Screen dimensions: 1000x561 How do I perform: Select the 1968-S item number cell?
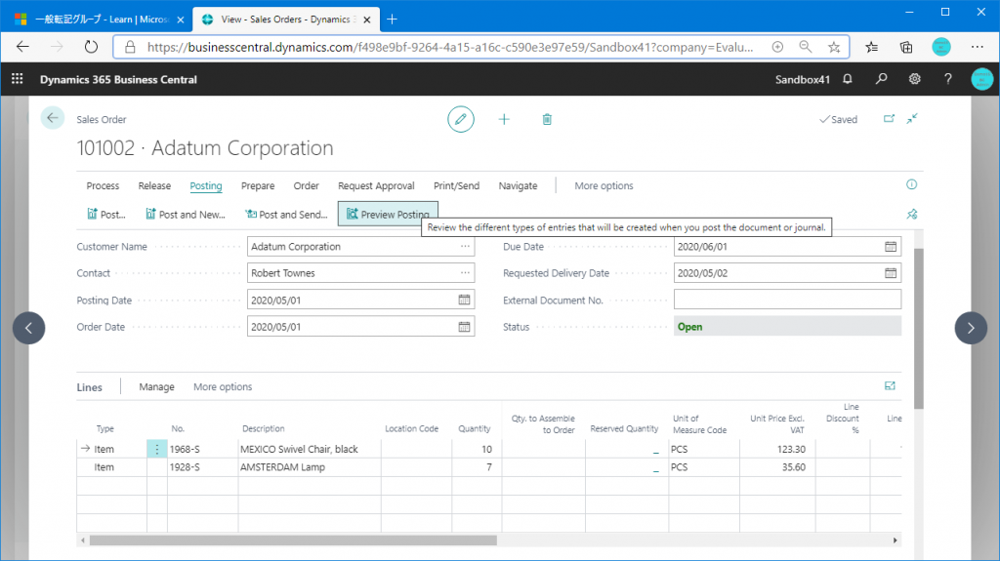202,449
